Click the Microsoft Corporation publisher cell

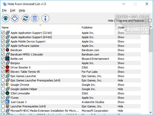point(95,111)
